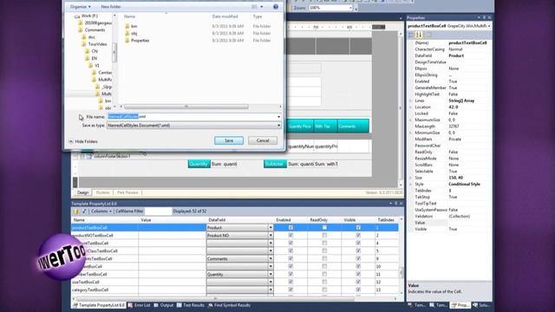Select the DataField property row
This screenshot has height=312, width=555.
pos(452,55)
